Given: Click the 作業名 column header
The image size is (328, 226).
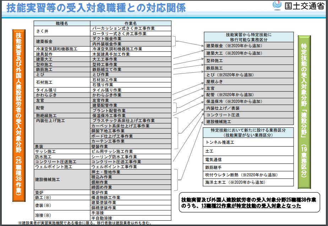Looking at the screenshot, I should pos(131,23).
